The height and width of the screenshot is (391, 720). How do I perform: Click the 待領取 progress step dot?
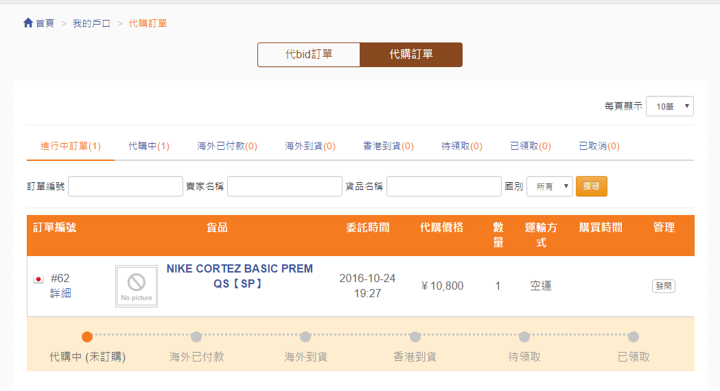pos(524,337)
